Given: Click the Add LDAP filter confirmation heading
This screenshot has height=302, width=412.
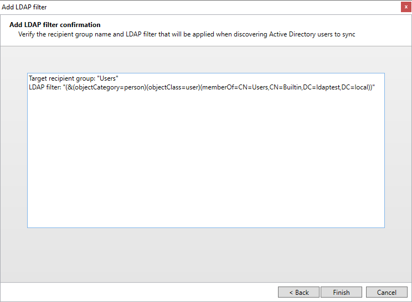Looking at the screenshot, I should tap(55, 25).
